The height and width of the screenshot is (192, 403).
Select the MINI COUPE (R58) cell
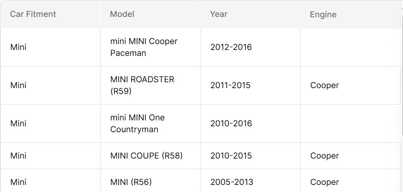click(x=150, y=156)
